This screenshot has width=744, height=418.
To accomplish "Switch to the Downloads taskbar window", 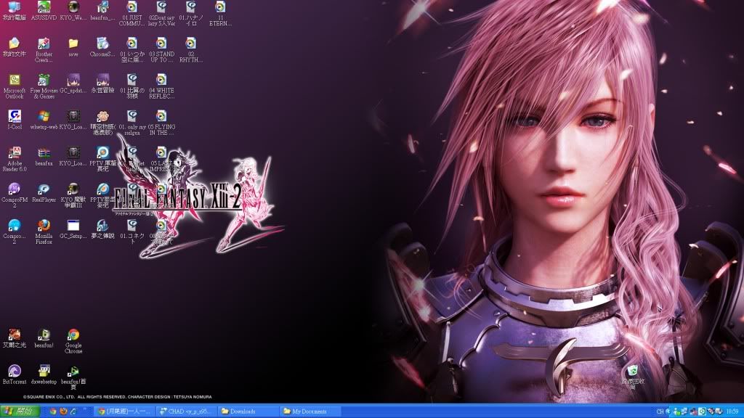I will pyautogui.click(x=248, y=411).
